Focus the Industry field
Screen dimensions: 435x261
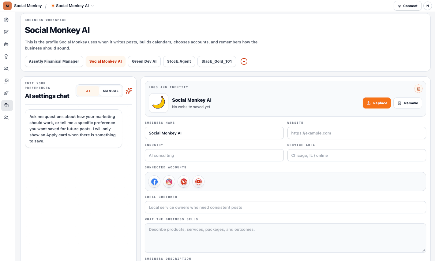click(214, 155)
